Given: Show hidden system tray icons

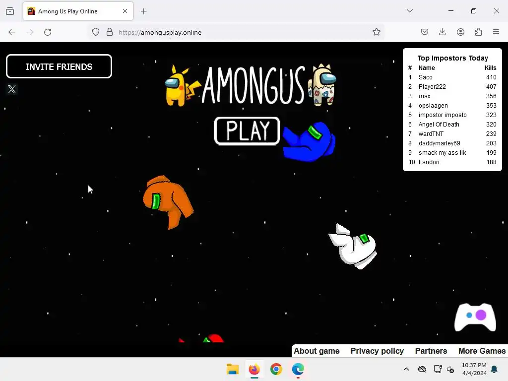Looking at the screenshot, I should click(x=406, y=369).
